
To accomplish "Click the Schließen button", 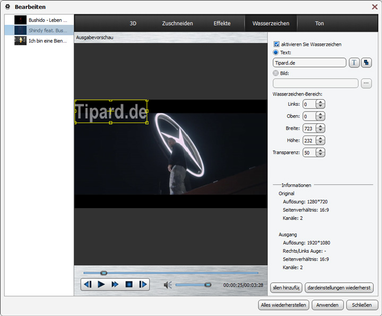I will click(362, 305).
